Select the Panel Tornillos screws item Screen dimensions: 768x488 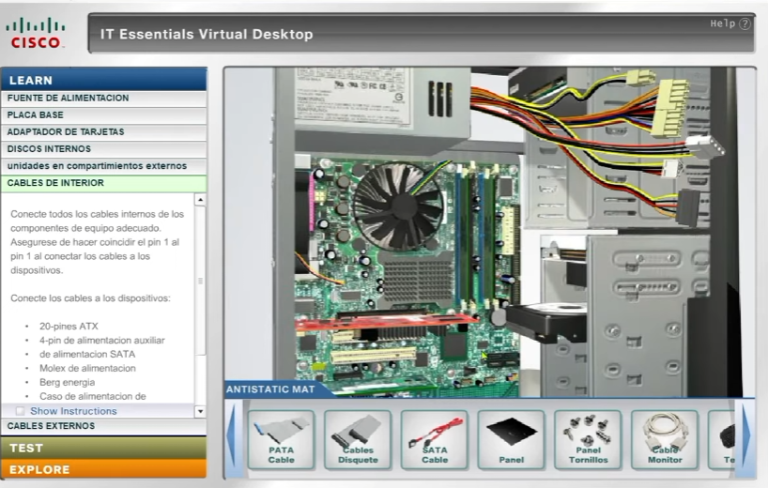[588, 440]
